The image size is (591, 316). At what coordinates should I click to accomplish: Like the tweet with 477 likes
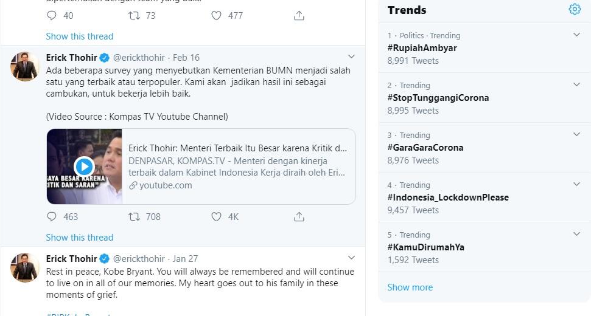tap(217, 15)
